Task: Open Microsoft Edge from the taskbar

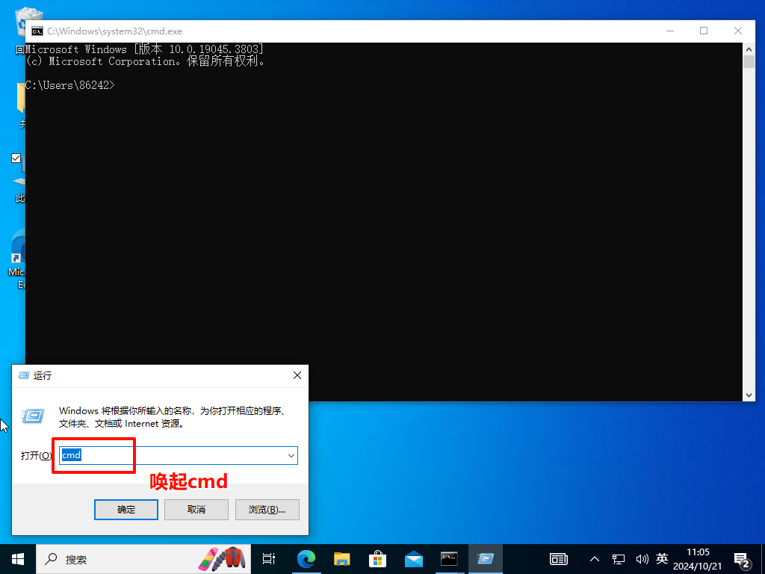Action: click(x=306, y=558)
